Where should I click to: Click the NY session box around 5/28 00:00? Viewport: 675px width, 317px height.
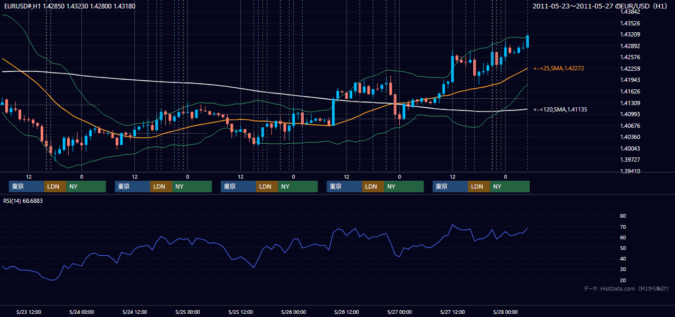click(510, 187)
